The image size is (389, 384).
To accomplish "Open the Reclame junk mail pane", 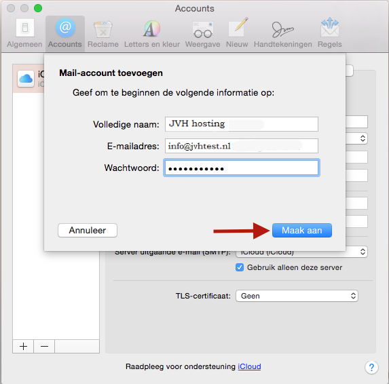I will pyautogui.click(x=103, y=33).
